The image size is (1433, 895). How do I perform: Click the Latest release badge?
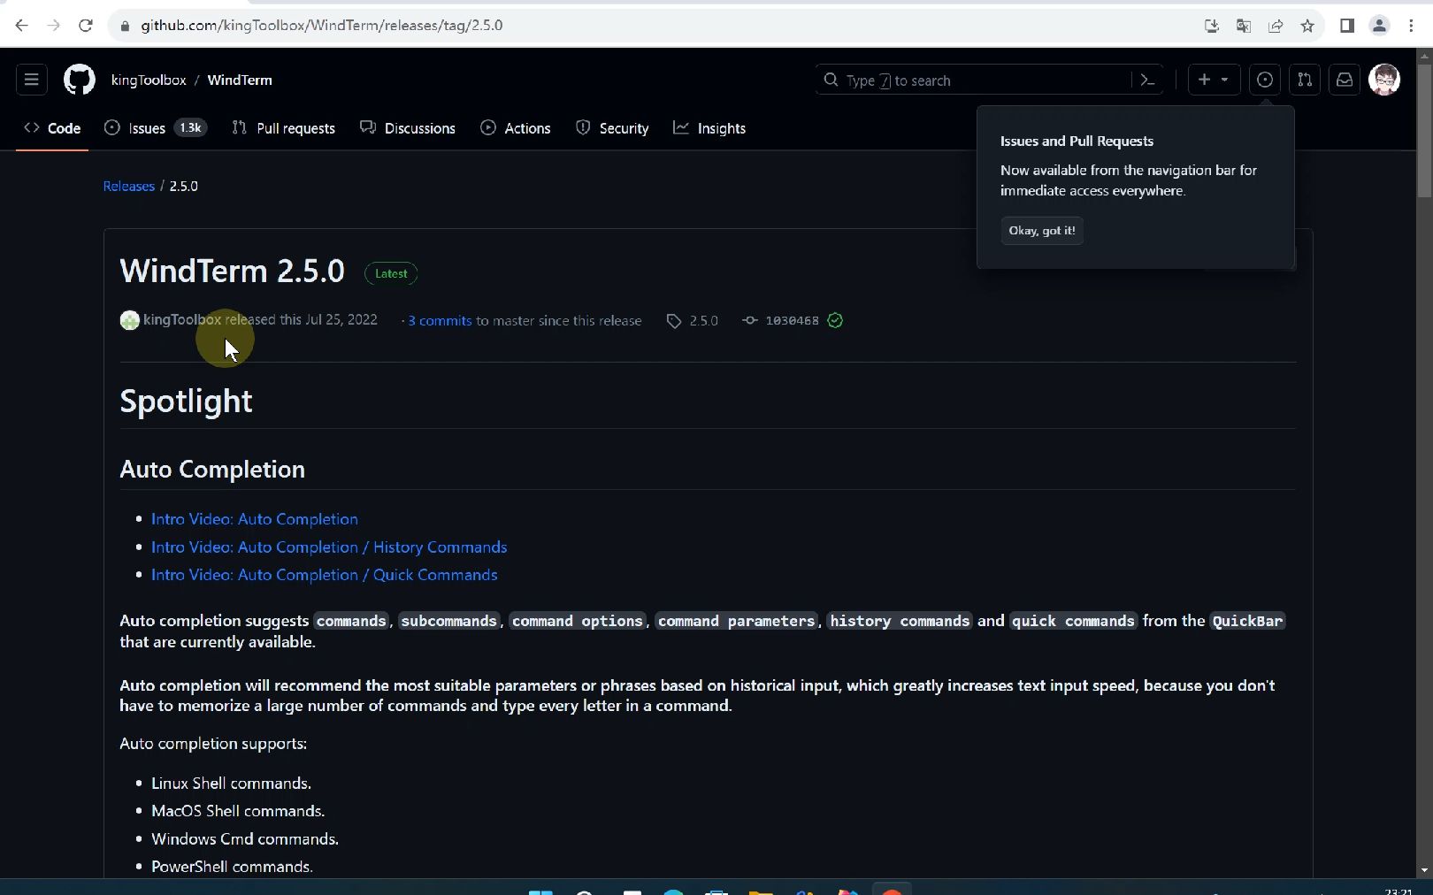tap(391, 273)
